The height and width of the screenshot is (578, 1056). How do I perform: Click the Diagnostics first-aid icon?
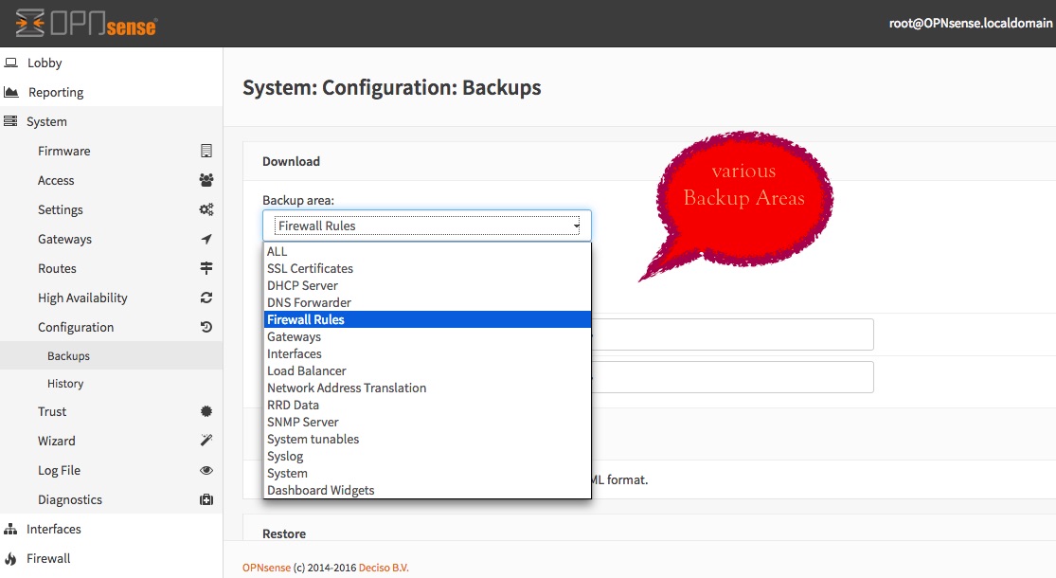[206, 499]
